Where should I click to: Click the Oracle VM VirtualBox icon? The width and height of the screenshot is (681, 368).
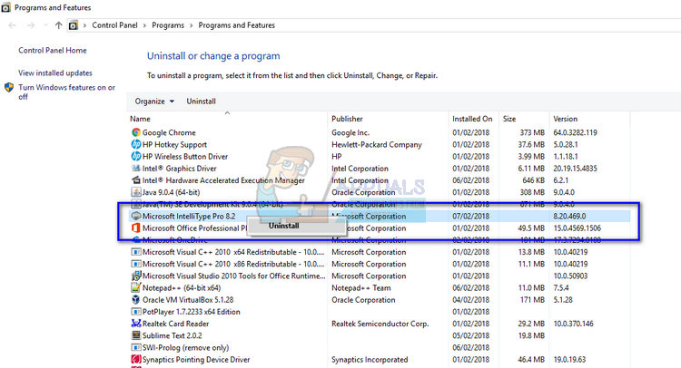point(136,299)
